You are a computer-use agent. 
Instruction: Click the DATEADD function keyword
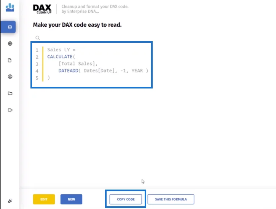click(x=68, y=71)
